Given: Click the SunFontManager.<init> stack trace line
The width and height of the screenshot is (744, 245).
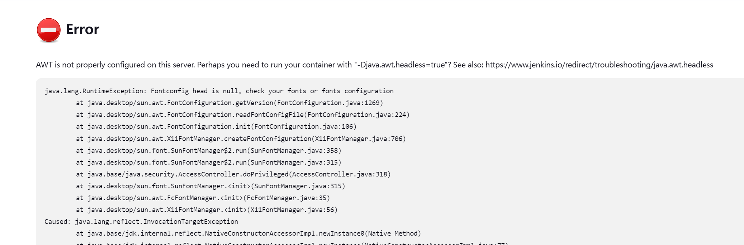Looking at the screenshot, I should point(210,186).
